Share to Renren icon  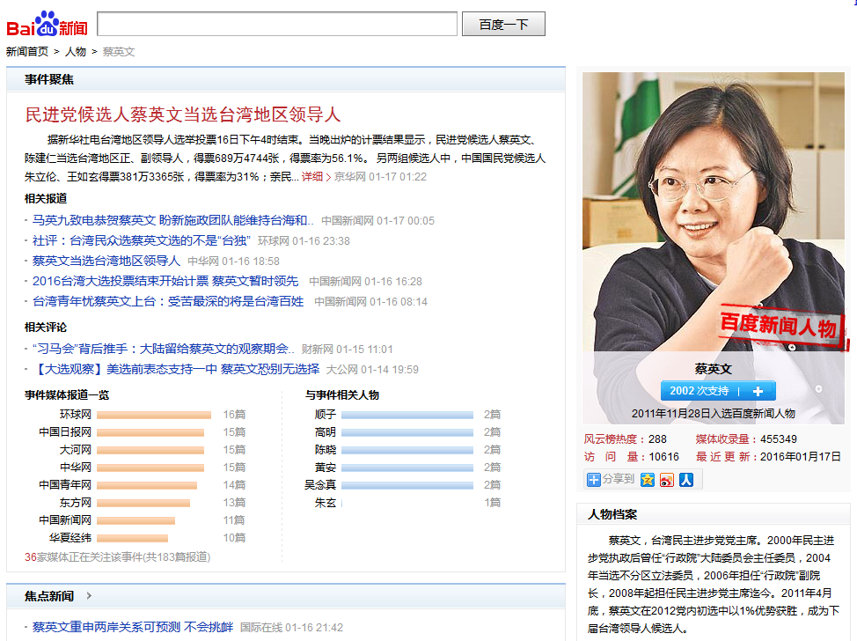point(686,480)
